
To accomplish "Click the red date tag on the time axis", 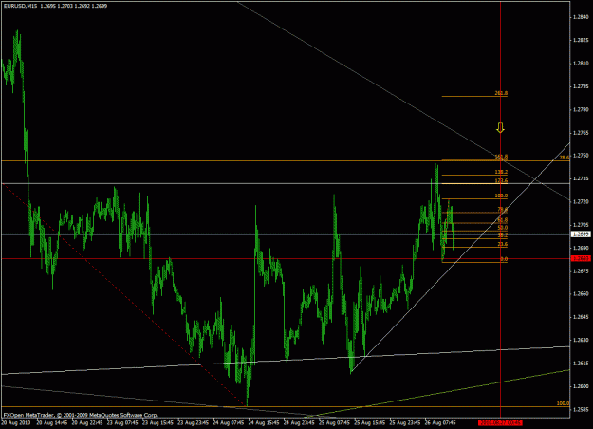I will [500, 422].
